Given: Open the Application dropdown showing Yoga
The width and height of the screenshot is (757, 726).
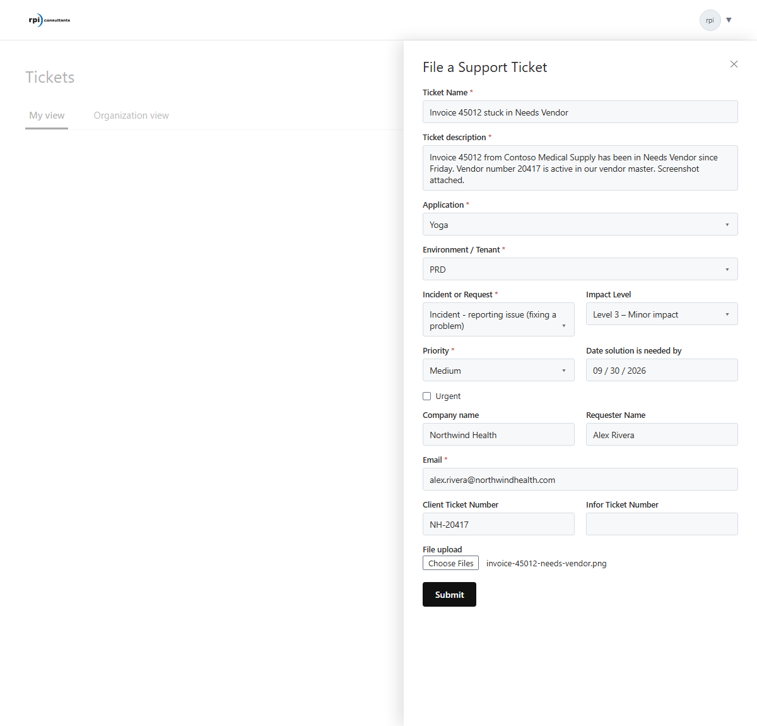Looking at the screenshot, I should [580, 224].
